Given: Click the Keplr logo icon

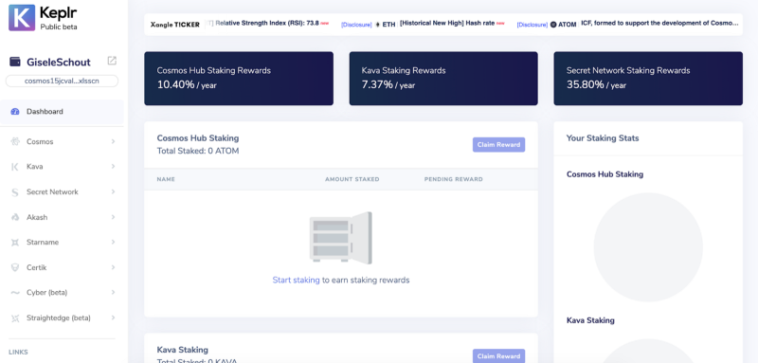Looking at the screenshot, I should click(x=22, y=17).
